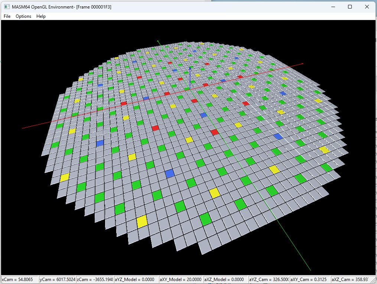Image resolution: width=377 pixels, height=284 pixels.
Task: Open the Options menu
Action: 23,16
